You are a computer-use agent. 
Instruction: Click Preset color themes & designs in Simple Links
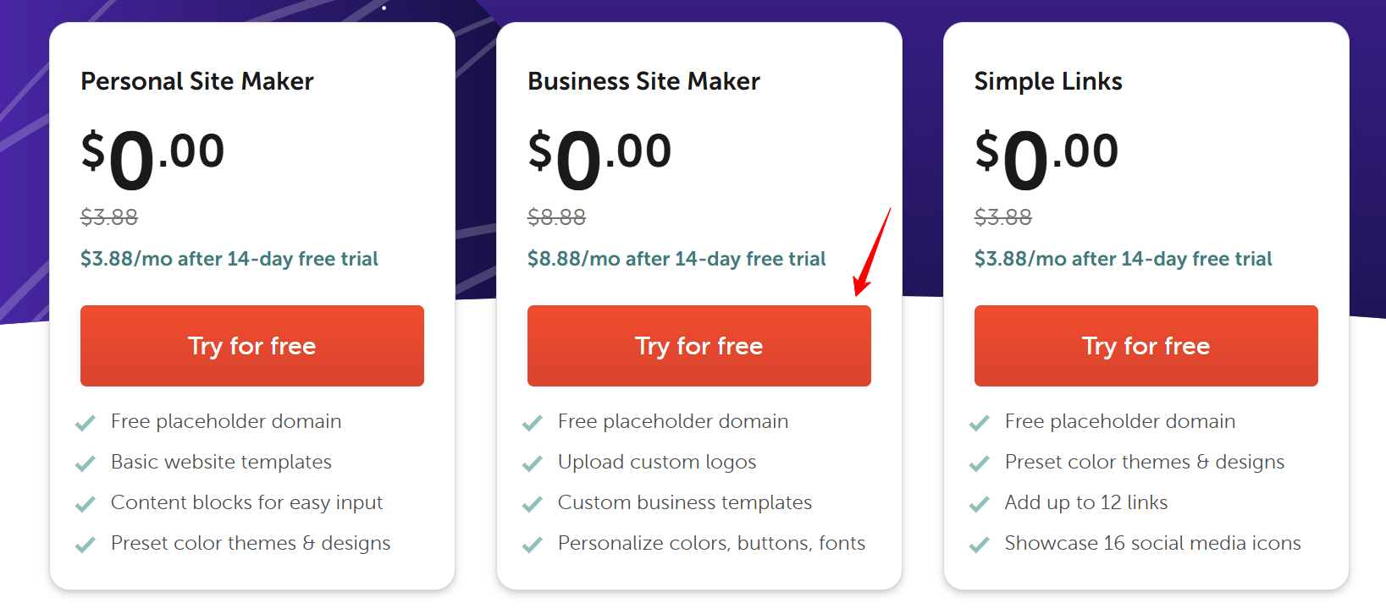click(x=1145, y=462)
